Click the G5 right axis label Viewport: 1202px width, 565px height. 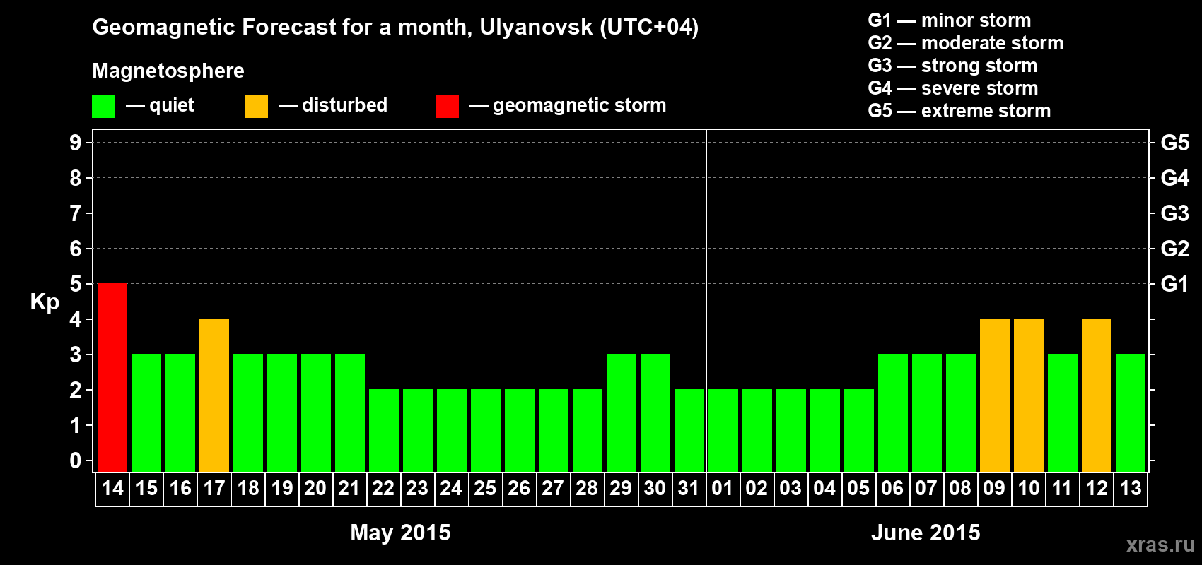click(1175, 143)
